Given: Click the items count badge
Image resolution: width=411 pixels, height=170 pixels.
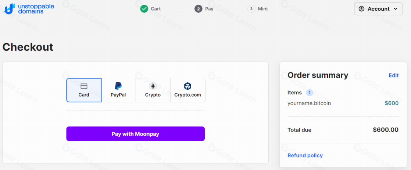Looking at the screenshot, I should [x=309, y=92].
